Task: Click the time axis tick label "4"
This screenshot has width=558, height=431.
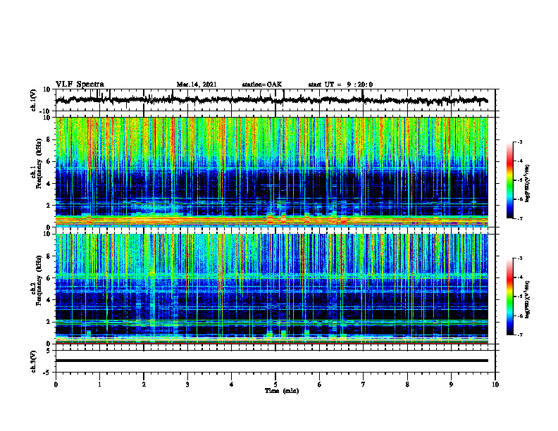Action: (x=232, y=385)
